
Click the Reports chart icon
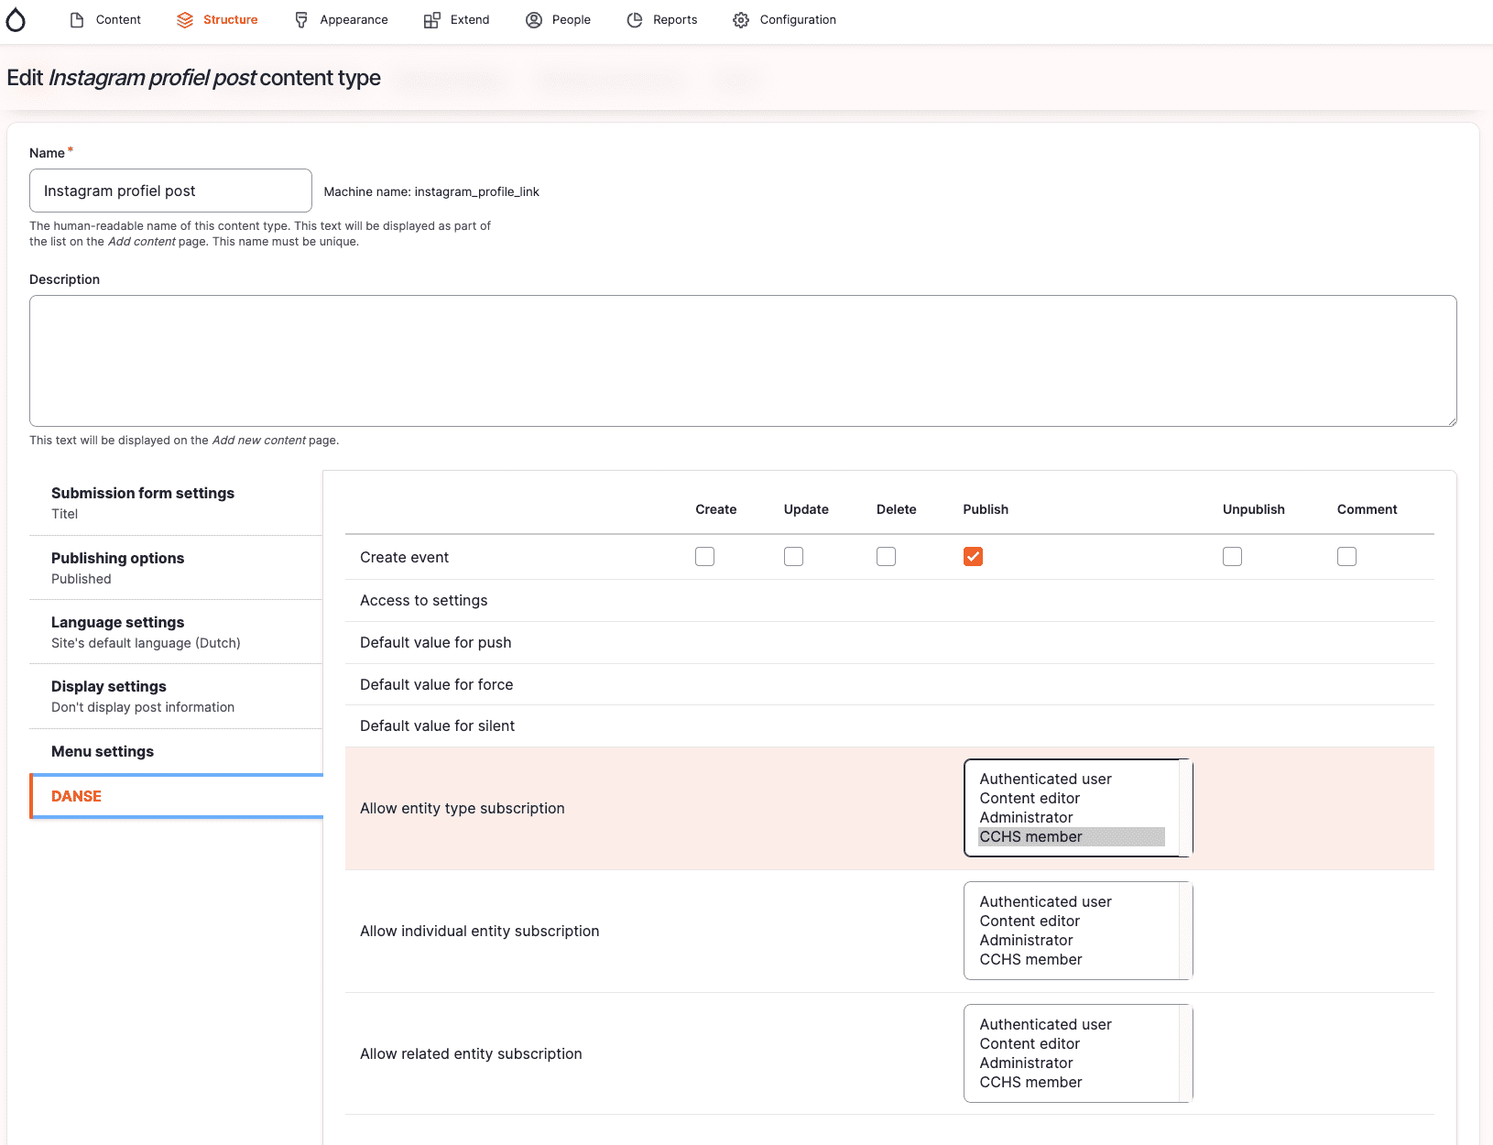tap(635, 20)
